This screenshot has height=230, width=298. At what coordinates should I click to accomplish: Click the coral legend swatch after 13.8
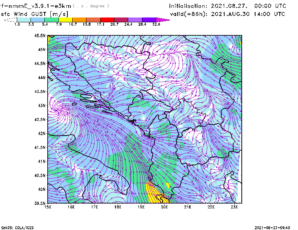coord(93,20)
